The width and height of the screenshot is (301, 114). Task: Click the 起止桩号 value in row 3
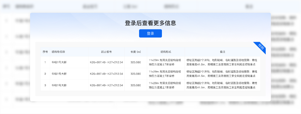(x=106, y=85)
